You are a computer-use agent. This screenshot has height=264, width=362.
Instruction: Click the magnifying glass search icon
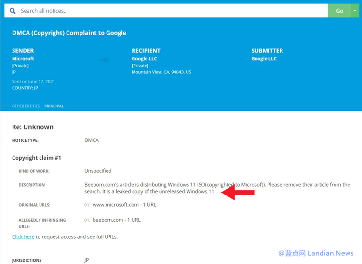click(x=13, y=11)
